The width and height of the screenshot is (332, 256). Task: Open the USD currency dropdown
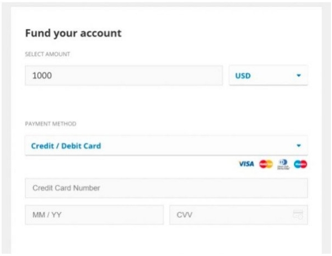[x=268, y=75]
